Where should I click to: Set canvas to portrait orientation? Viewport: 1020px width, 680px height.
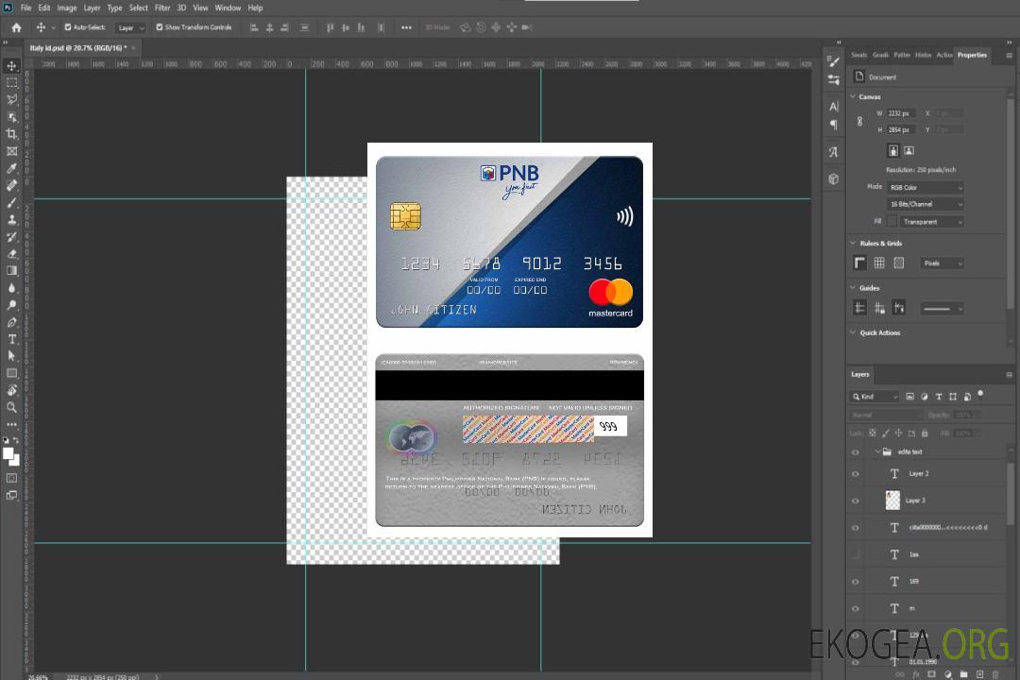click(x=893, y=151)
